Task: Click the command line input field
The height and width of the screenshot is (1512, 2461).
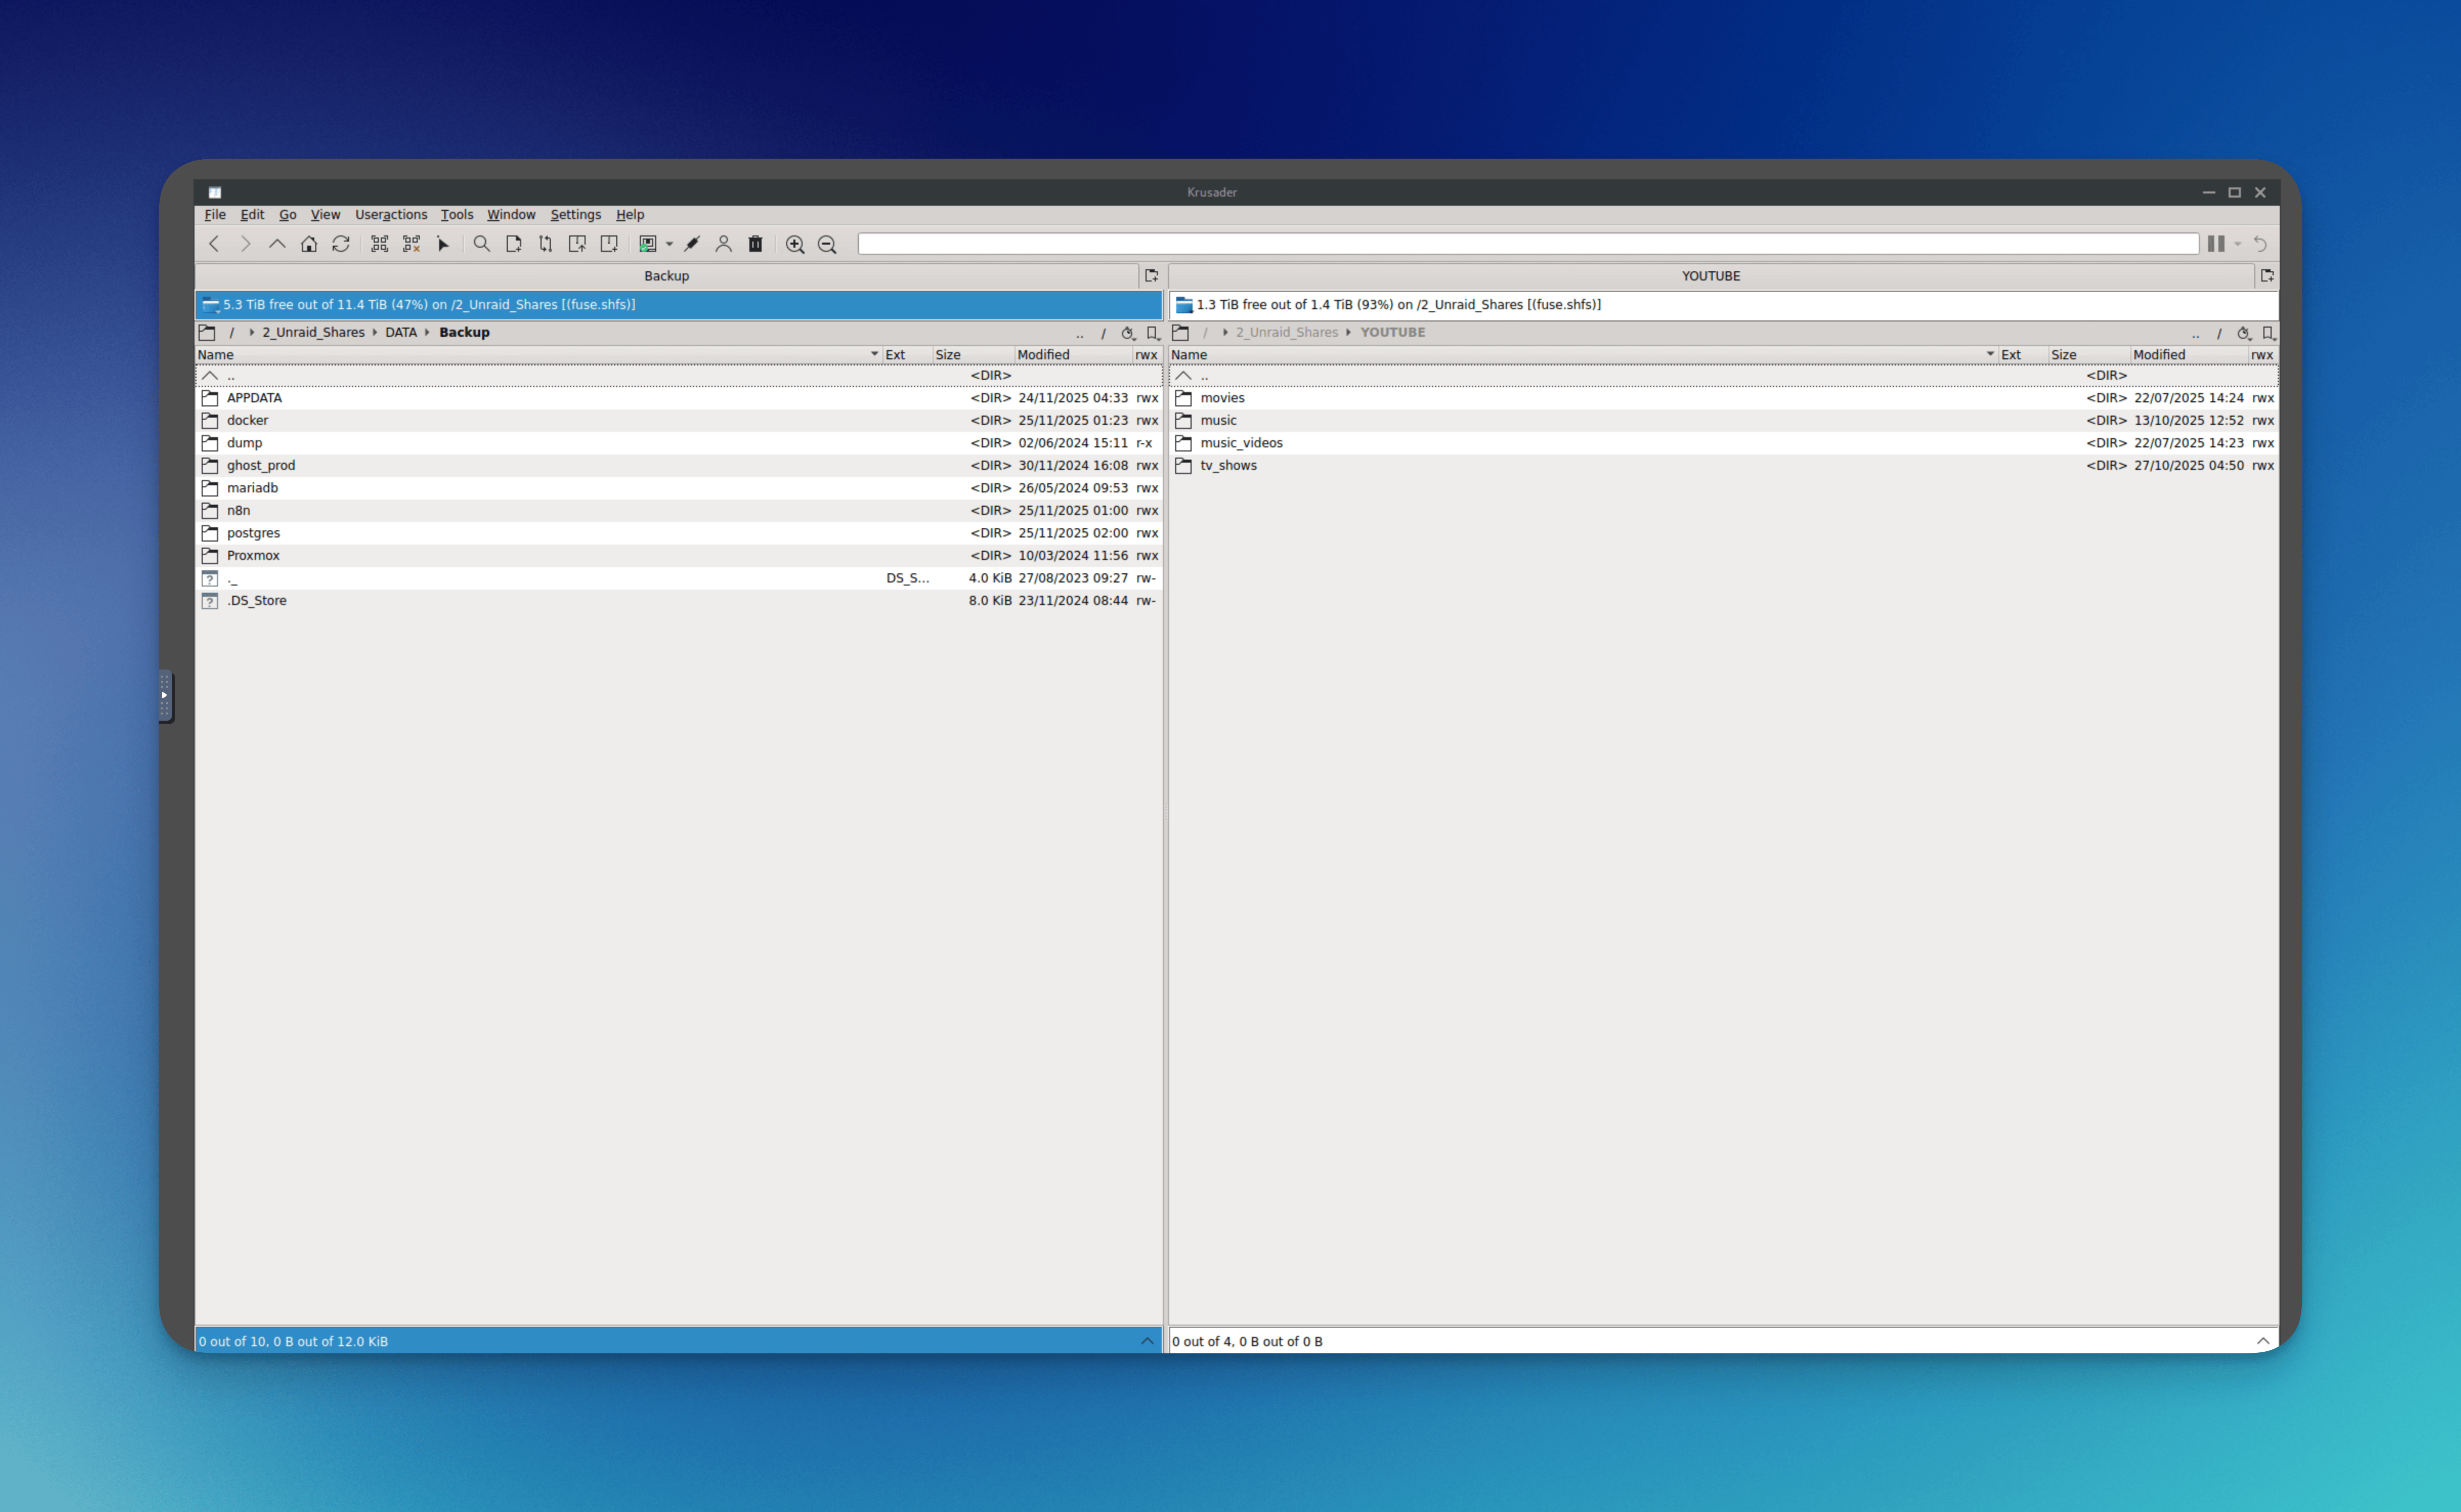Action: coord(1527,244)
